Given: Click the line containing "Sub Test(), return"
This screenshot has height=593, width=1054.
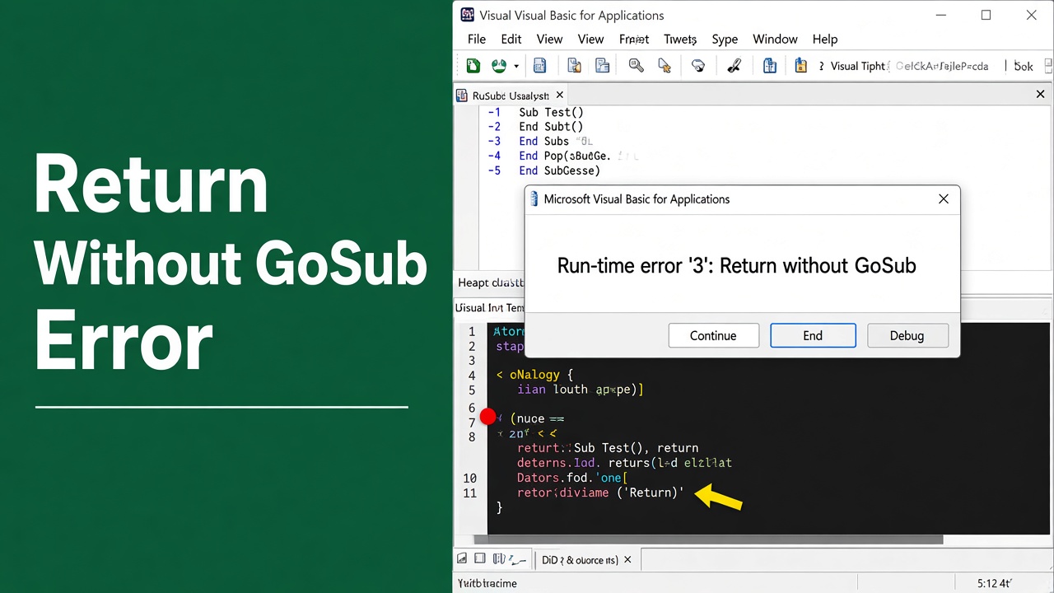Looking at the screenshot, I should pos(608,448).
